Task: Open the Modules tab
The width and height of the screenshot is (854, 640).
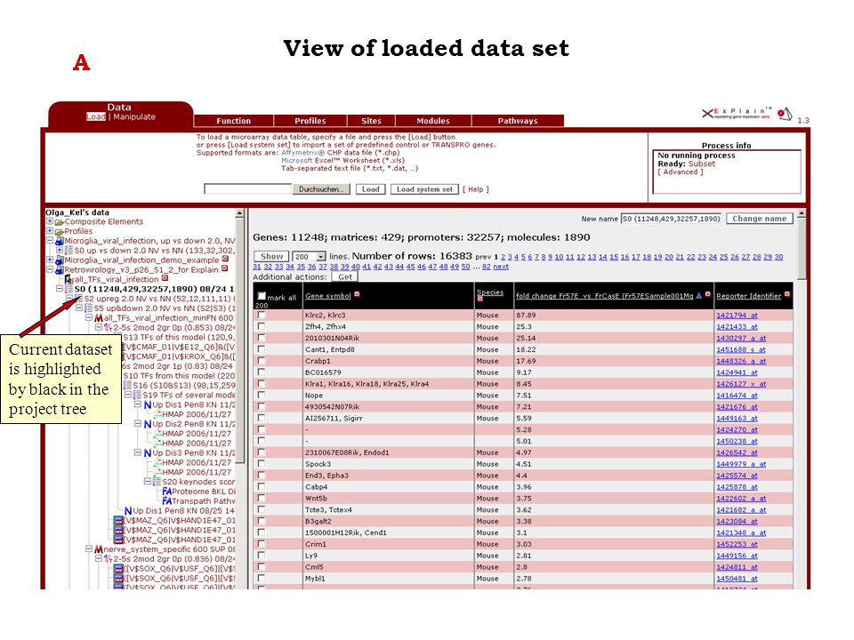Action: point(433,121)
